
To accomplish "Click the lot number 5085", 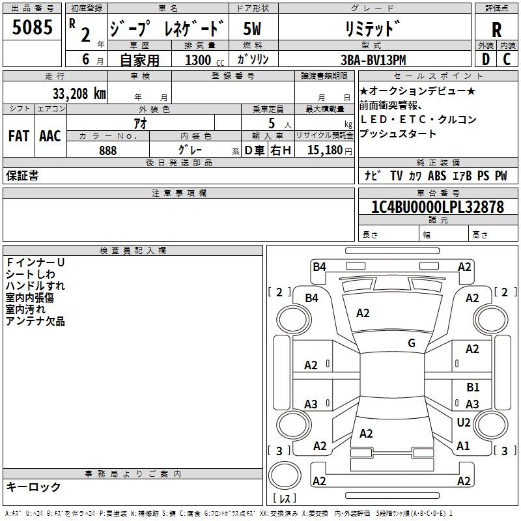I will (x=32, y=27).
